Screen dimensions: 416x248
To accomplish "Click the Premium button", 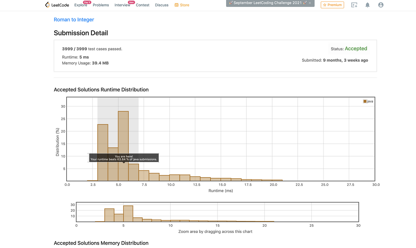I will (332, 5).
